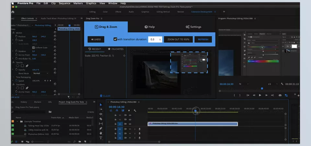Viewport: 311px width, 146px height.
Task: Toggle Linked Selection in timeline
Action: click(123, 110)
